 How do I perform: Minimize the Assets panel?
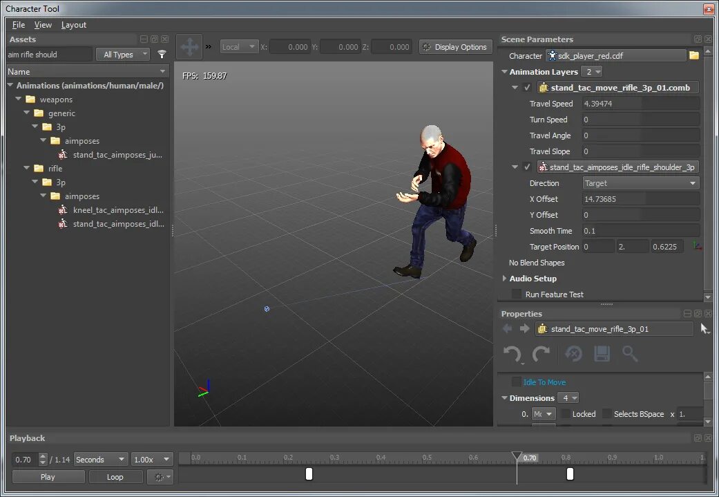pos(144,39)
